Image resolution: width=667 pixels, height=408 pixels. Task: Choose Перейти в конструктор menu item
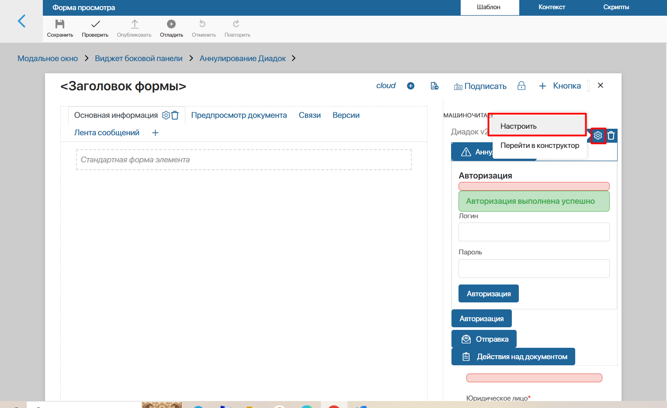click(540, 146)
